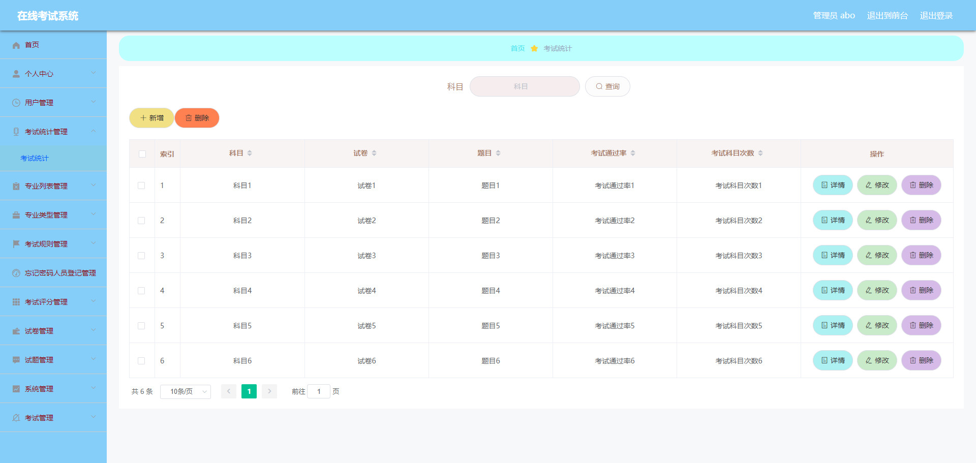Click page number 1 in pagination

(x=249, y=391)
